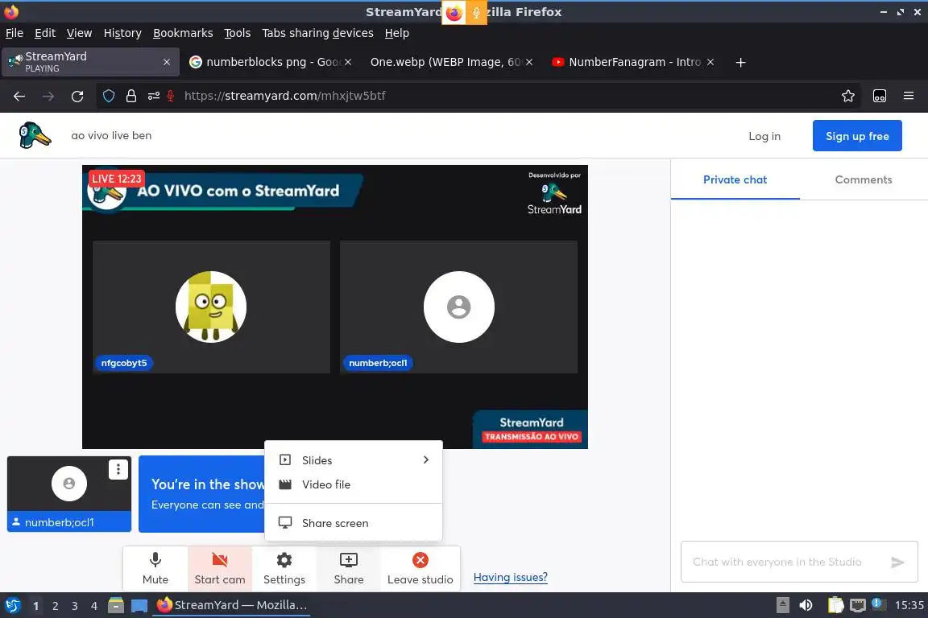Close the One.webp tab
This screenshot has width=928, height=618.
click(x=529, y=62)
